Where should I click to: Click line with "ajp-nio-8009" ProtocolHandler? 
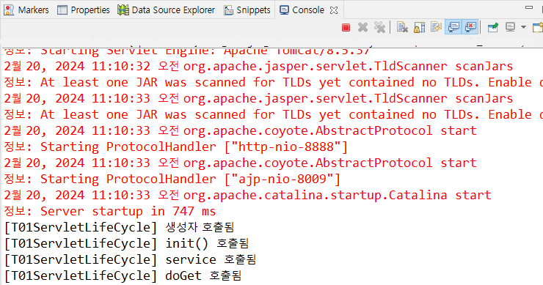pos(172,179)
